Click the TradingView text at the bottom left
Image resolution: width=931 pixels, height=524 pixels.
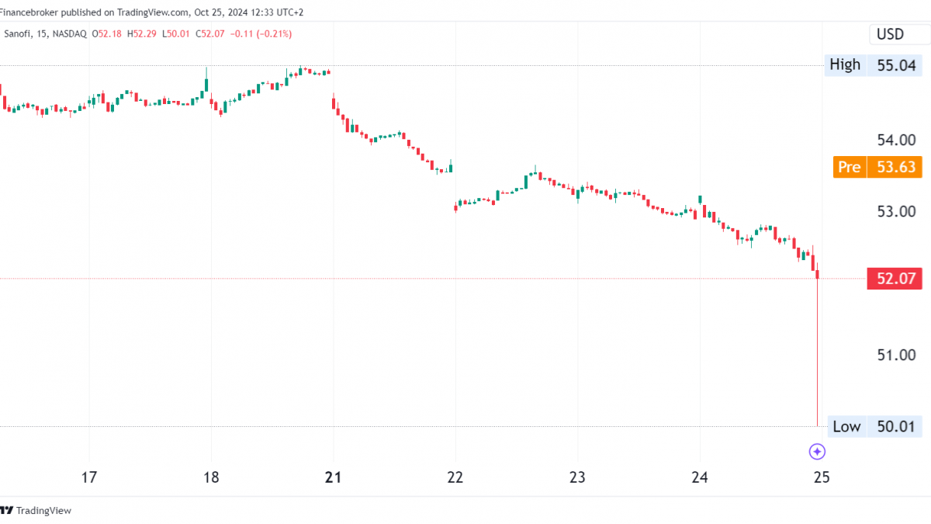coord(43,510)
